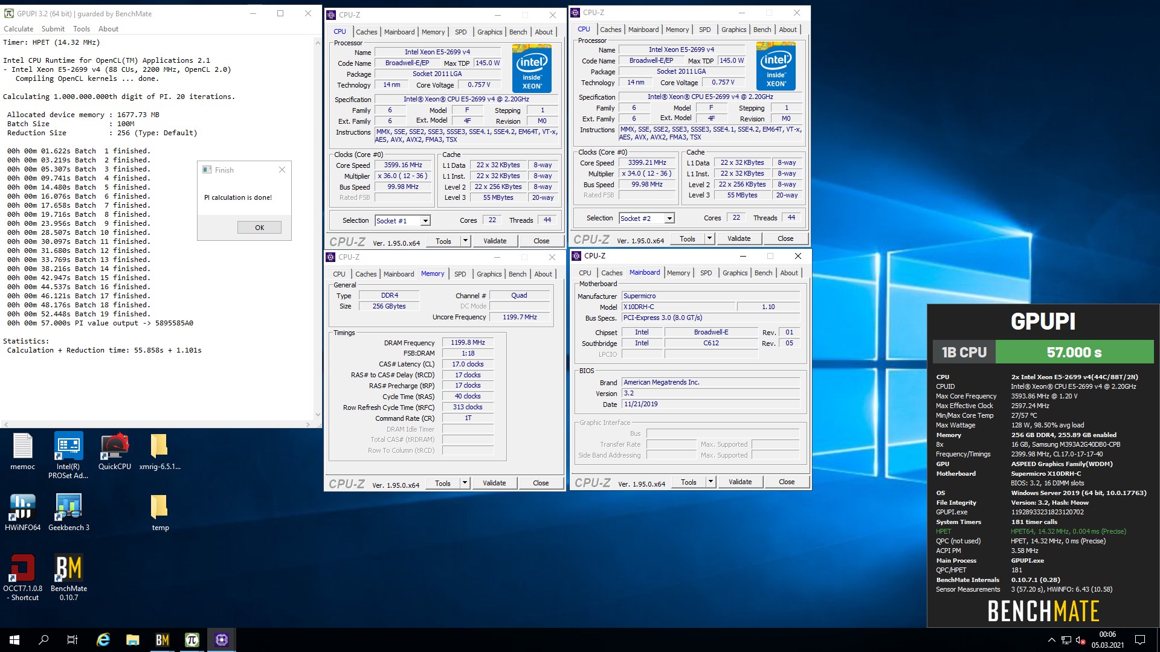
Task: Open the xmrig-6.5.1 folder
Action: coord(159,452)
